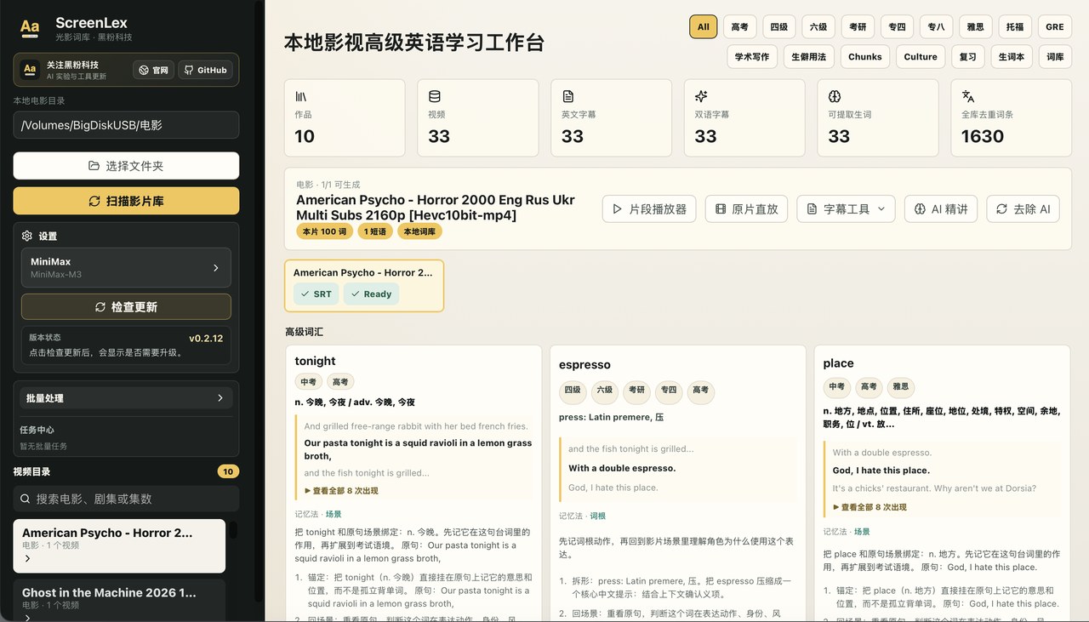Click the search movies input field
The image size is (1089, 622).
pos(126,499)
